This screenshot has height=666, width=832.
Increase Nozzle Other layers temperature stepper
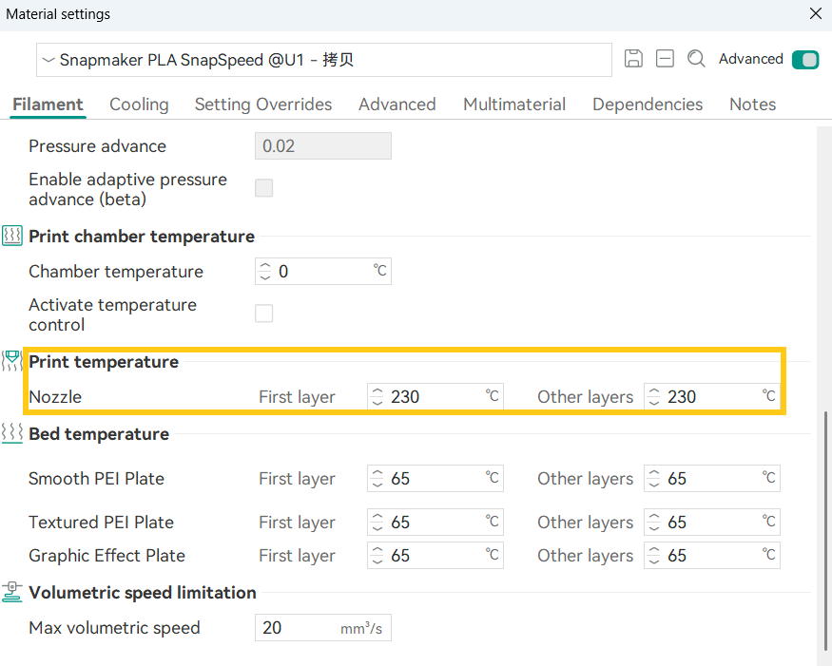[654, 391]
